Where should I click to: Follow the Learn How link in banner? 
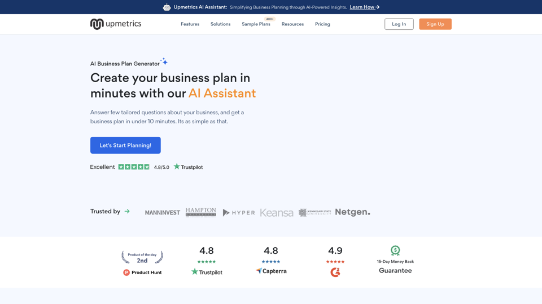(364, 7)
